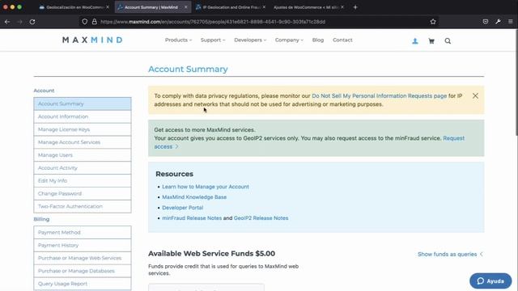Open Manage Users in sidebar
518x291 pixels.
[83, 155]
